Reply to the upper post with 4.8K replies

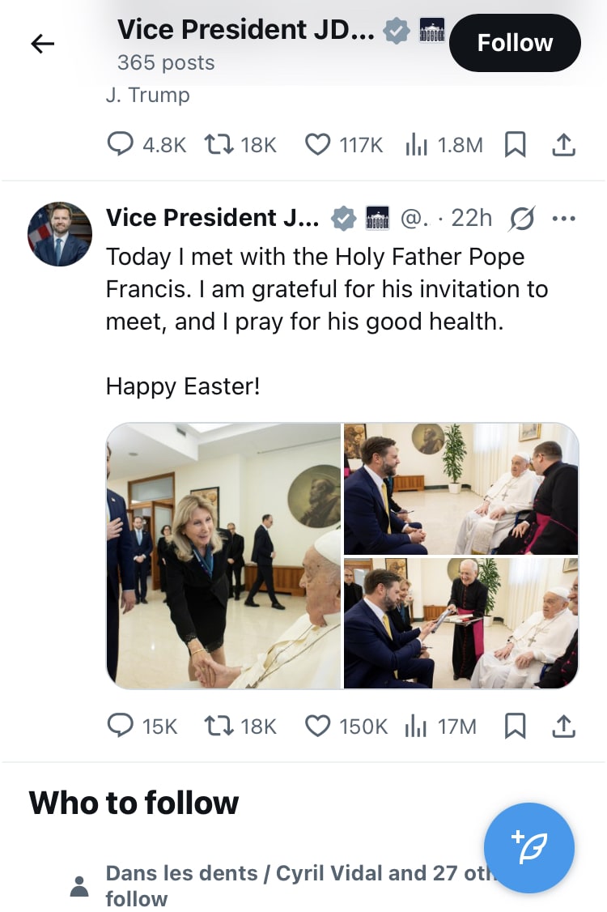point(121,145)
